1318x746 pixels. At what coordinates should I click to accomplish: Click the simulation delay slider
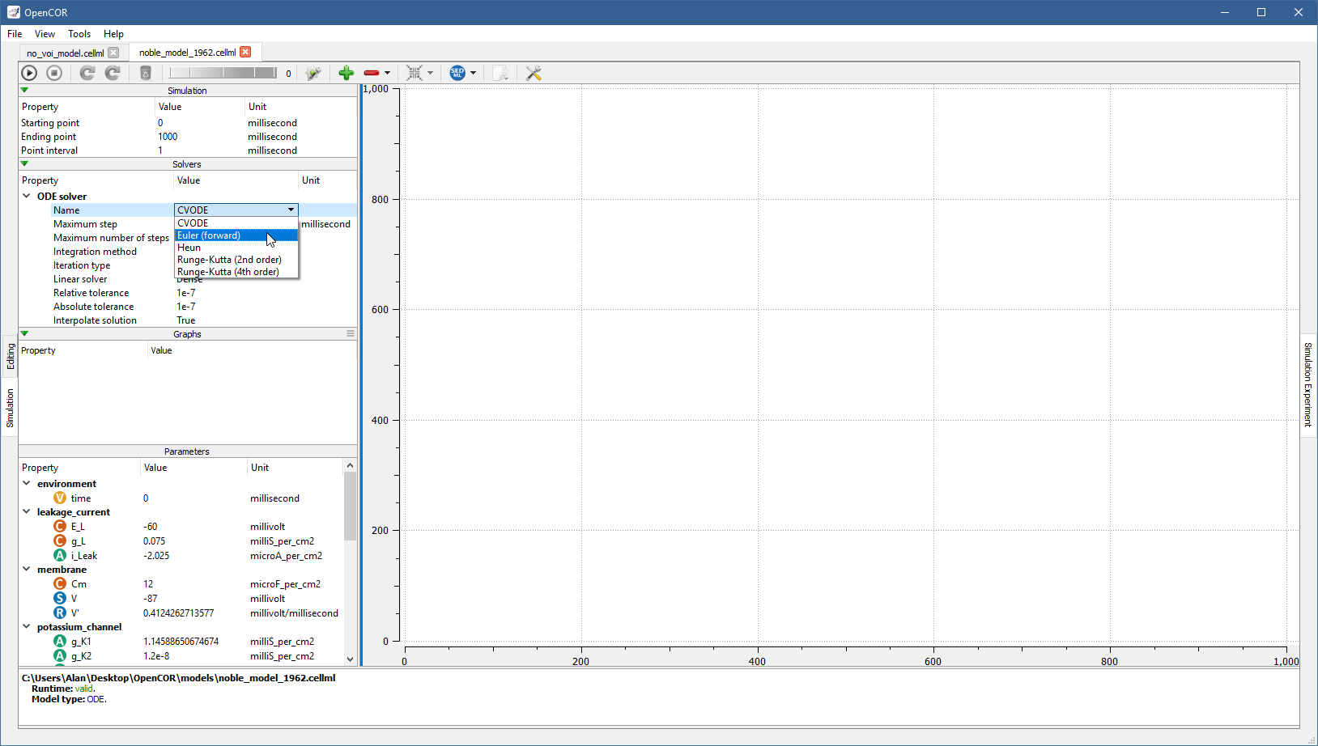coord(223,73)
